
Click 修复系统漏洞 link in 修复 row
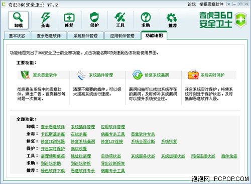tap(83, 141)
